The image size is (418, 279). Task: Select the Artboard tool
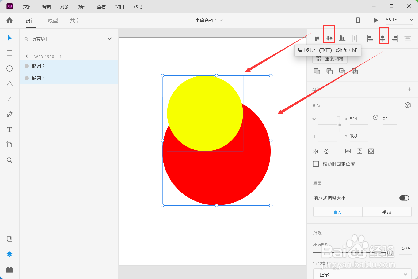point(9,145)
